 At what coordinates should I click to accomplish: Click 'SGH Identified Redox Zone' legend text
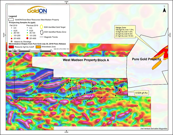(x=55, y=32)
